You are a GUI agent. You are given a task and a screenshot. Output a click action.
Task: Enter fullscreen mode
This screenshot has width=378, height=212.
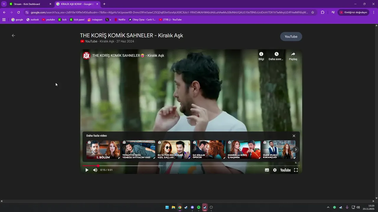[x=296, y=170]
